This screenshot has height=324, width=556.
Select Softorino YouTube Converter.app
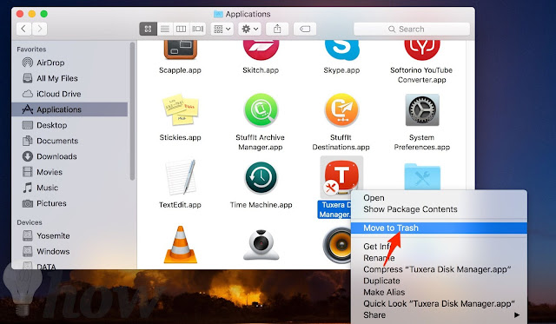tap(422, 50)
